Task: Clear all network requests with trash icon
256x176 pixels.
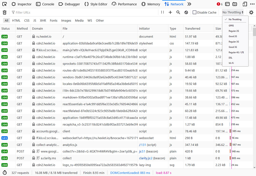Action: tap(4, 12)
